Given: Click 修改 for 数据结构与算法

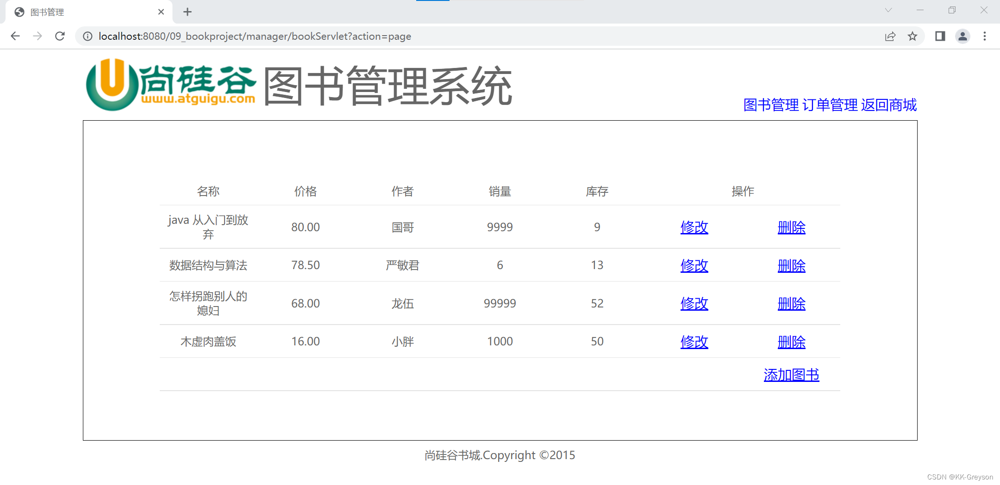Looking at the screenshot, I should (x=694, y=265).
